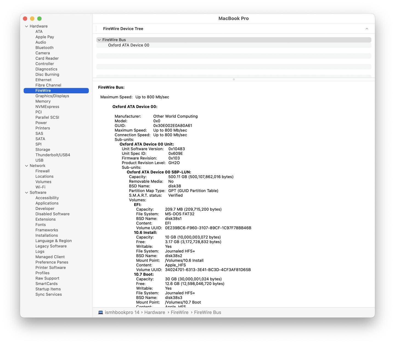Click FireWire Bus in path bar
The height and width of the screenshot is (344, 395).
208,312
